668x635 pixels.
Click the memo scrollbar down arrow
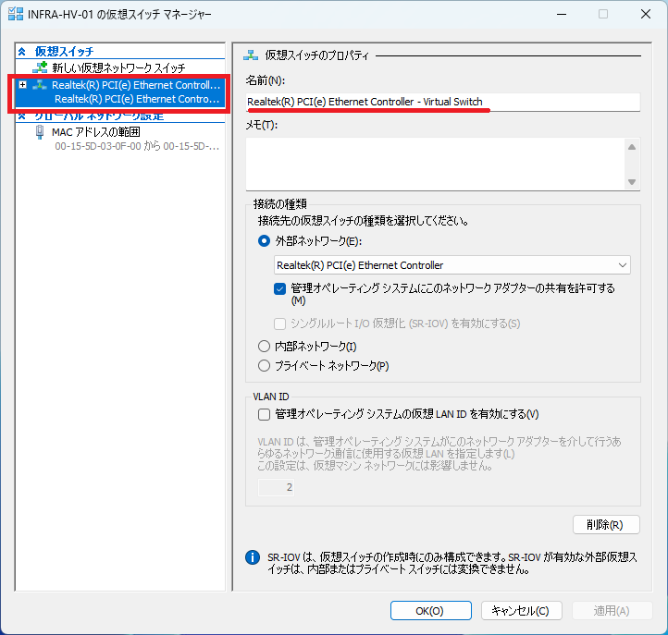click(632, 182)
